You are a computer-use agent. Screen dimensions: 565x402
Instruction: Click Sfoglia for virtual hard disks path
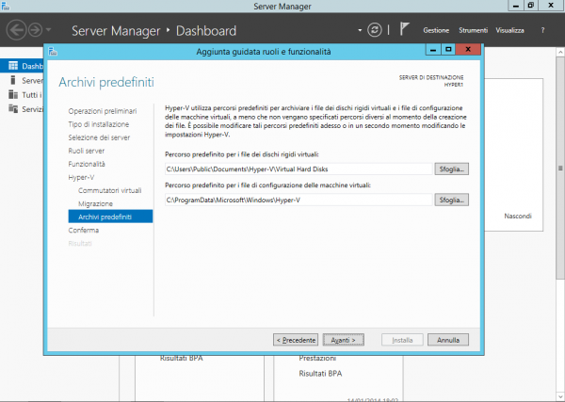[x=451, y=169]
